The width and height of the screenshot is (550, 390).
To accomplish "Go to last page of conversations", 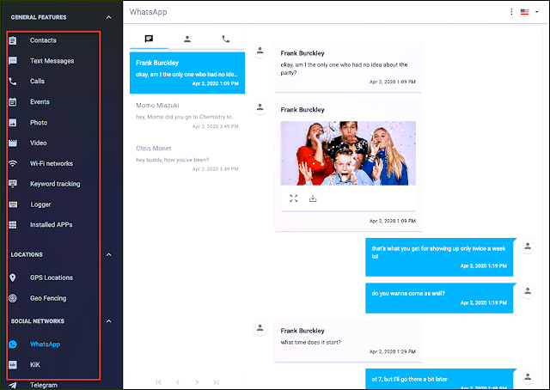I will [x=216, y=382].
